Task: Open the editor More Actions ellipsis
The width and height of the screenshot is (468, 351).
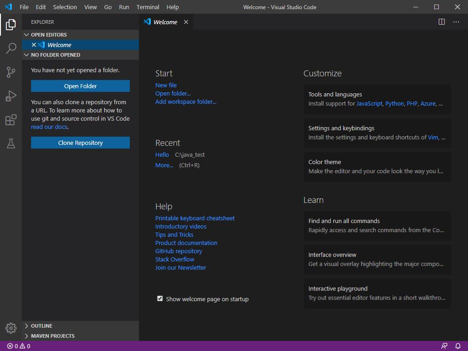Action: [x=456, y=22]
